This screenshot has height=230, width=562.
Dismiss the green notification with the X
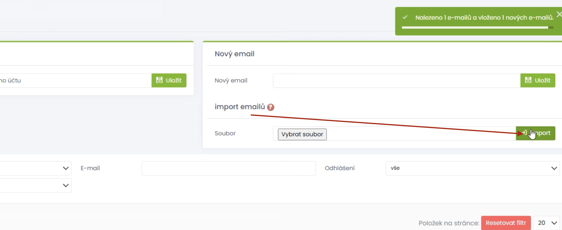tap(559, 14)
